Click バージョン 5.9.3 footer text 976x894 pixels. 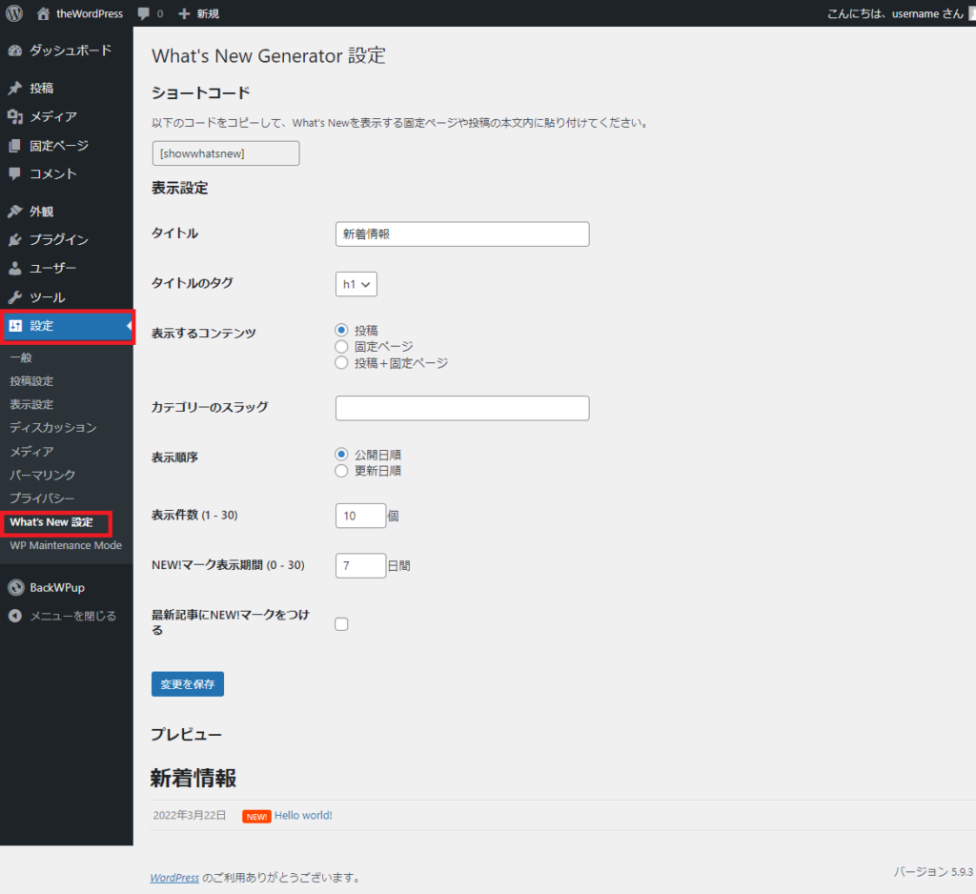[x=933, y=871]
